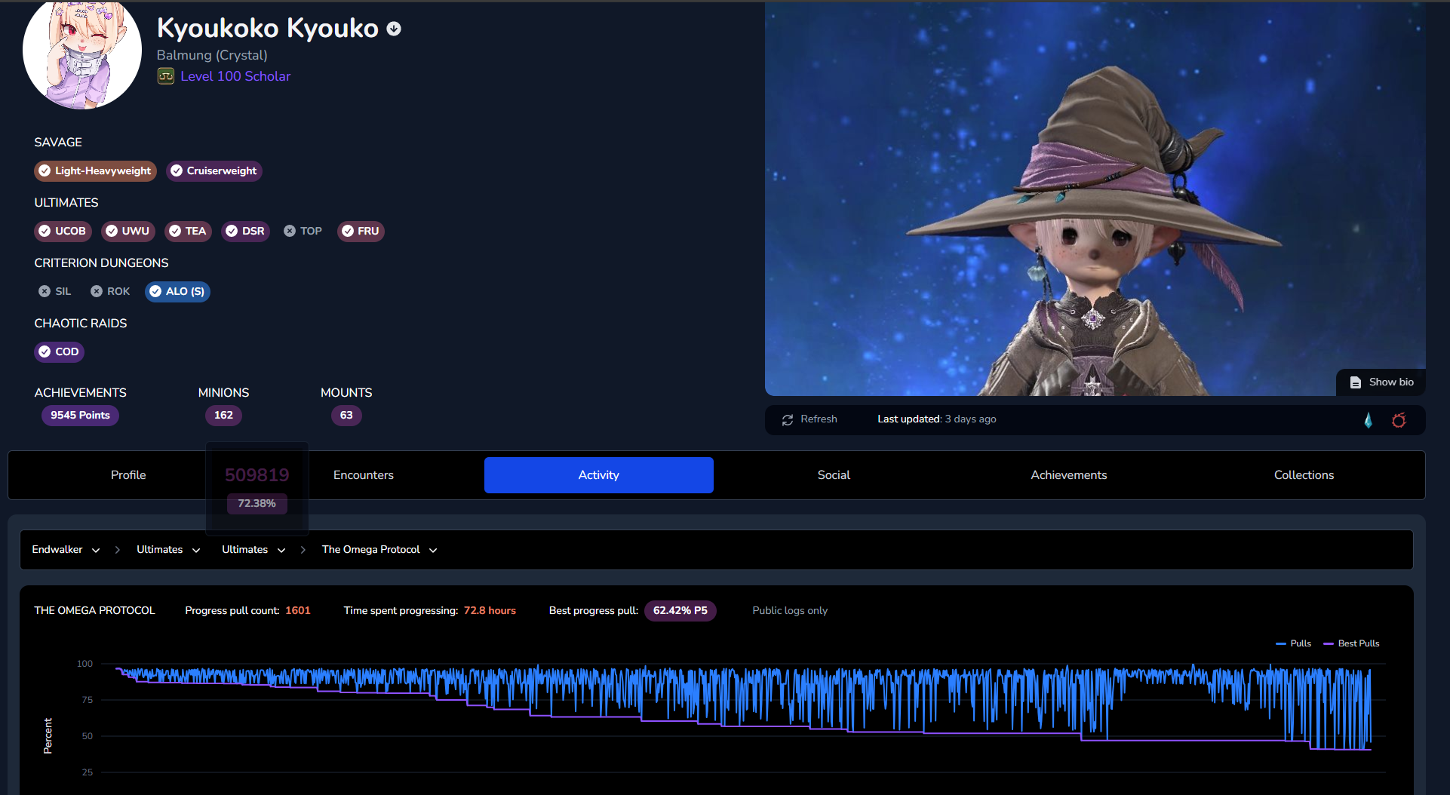
Task: Select the Cruiserweight savage badge
Action: (214, 171)
